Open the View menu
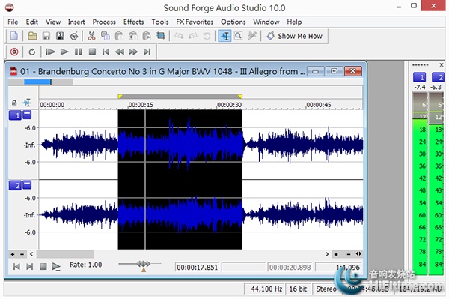 pyautogui.click(x=53, y=22)
